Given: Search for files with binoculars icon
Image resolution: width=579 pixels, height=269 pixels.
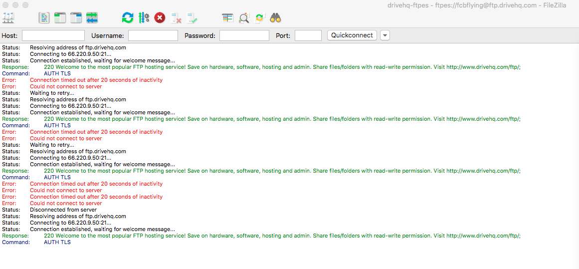Looking at the screenshot, I should click(x=275, y=17).
